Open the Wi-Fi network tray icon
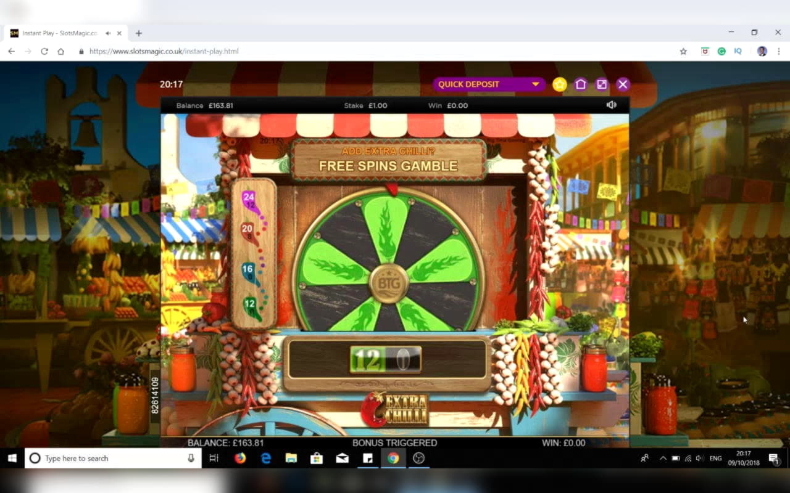 pos(688,458)
